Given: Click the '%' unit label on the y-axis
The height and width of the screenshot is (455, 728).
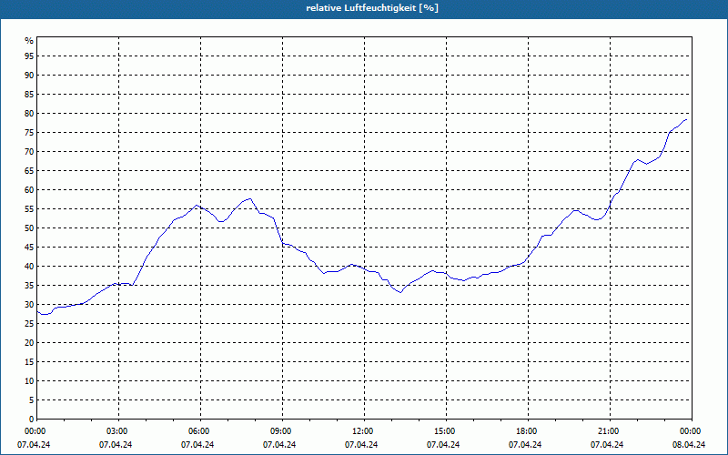Looking at the screenshot, I should [x=29, y=41].
